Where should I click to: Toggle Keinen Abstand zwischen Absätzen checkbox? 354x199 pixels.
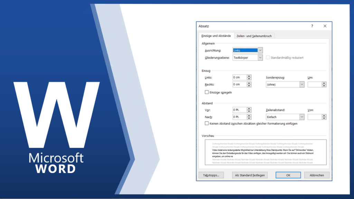[x=207, y=124]
